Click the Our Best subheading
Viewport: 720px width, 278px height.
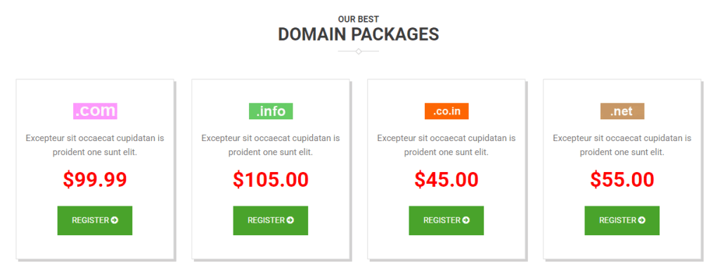click(x=359, y=19)
